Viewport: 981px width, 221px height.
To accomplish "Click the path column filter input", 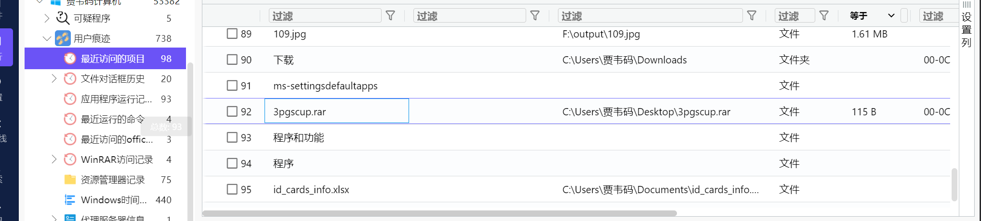I will pyautogui.click(x=650, y=16).
